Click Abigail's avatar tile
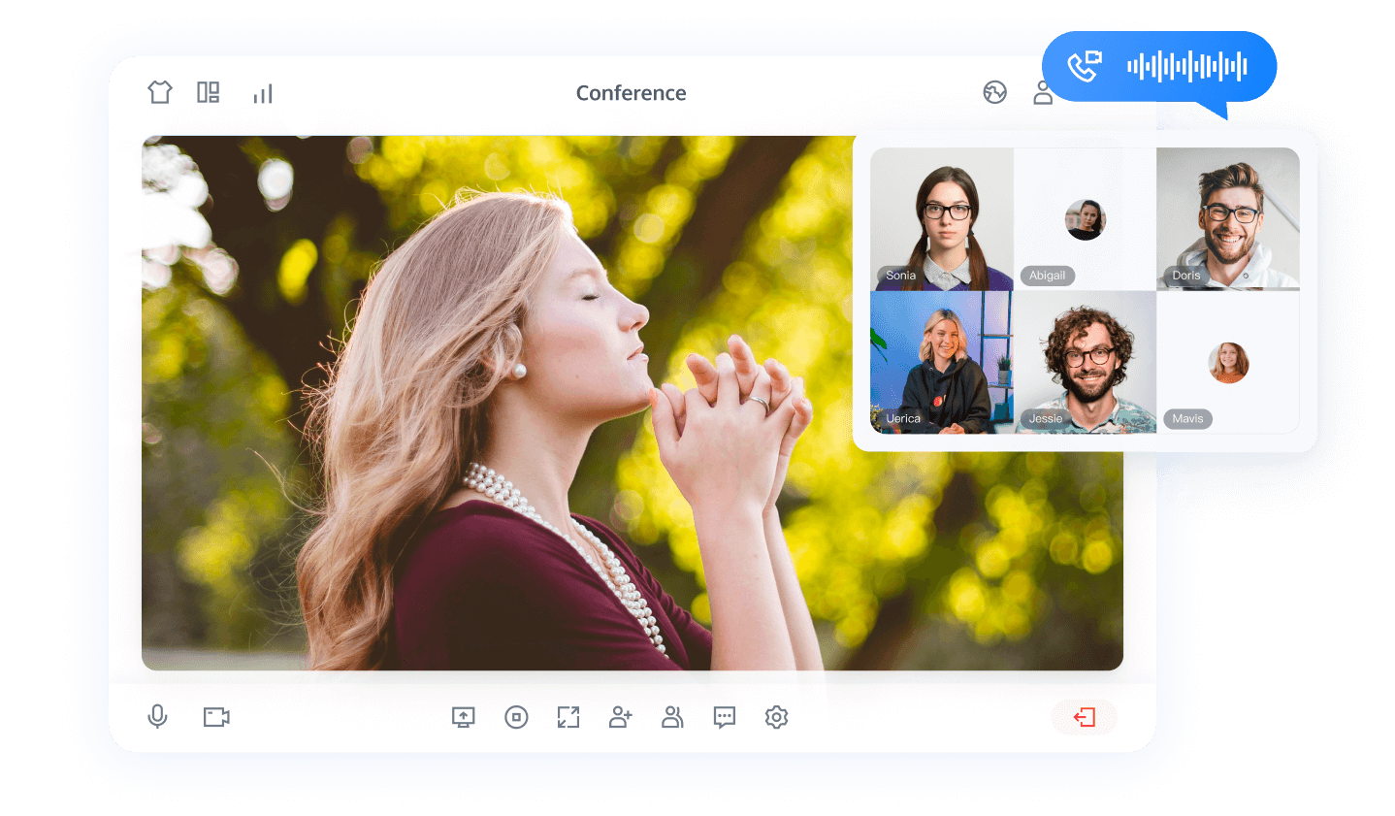 coord(1085,219)
